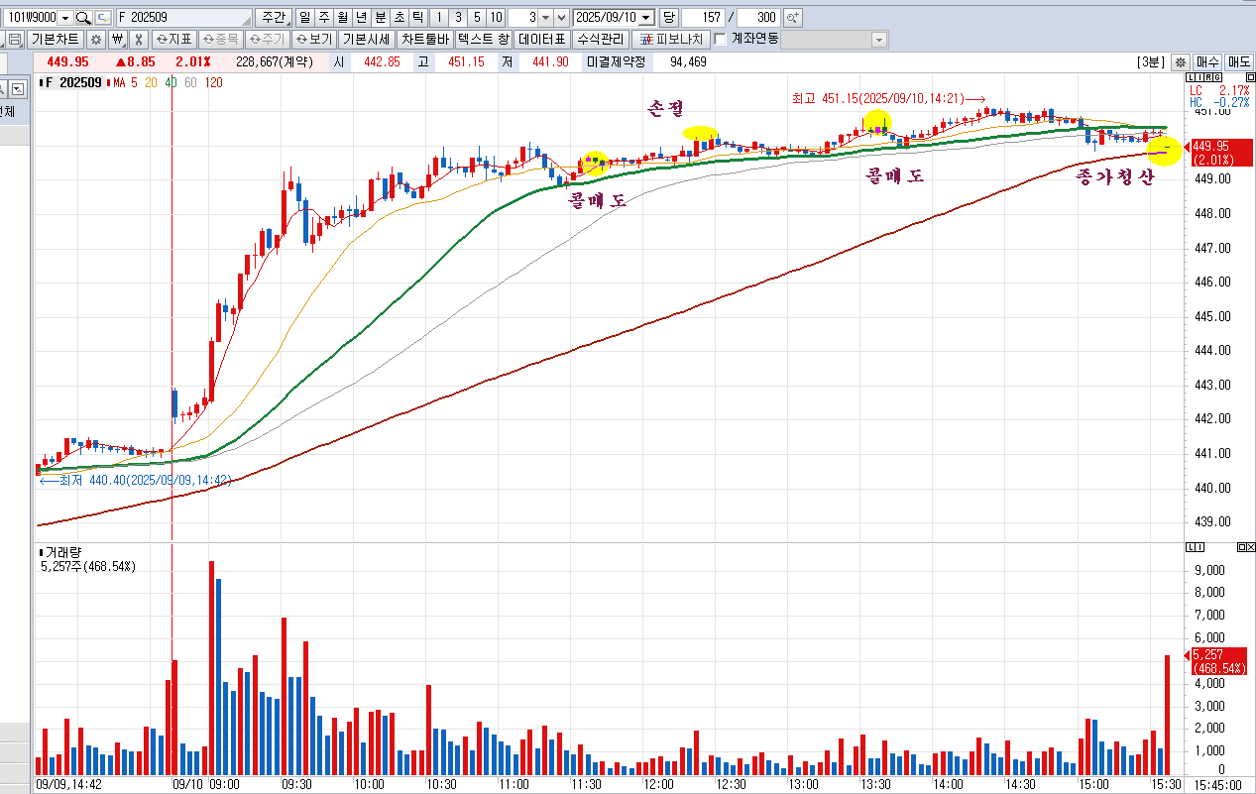Viewport: 1256px width, 794px height.
Task: Select the 일 daily period toggle
Action: [x=304, y=18]
